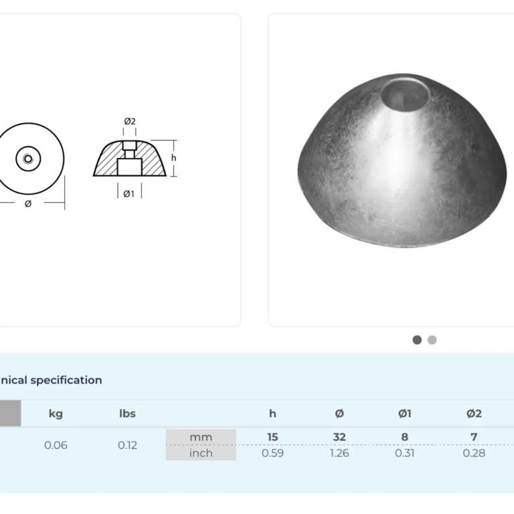Click the Ø1 label below the cross-section

click(x=129, y=194)
